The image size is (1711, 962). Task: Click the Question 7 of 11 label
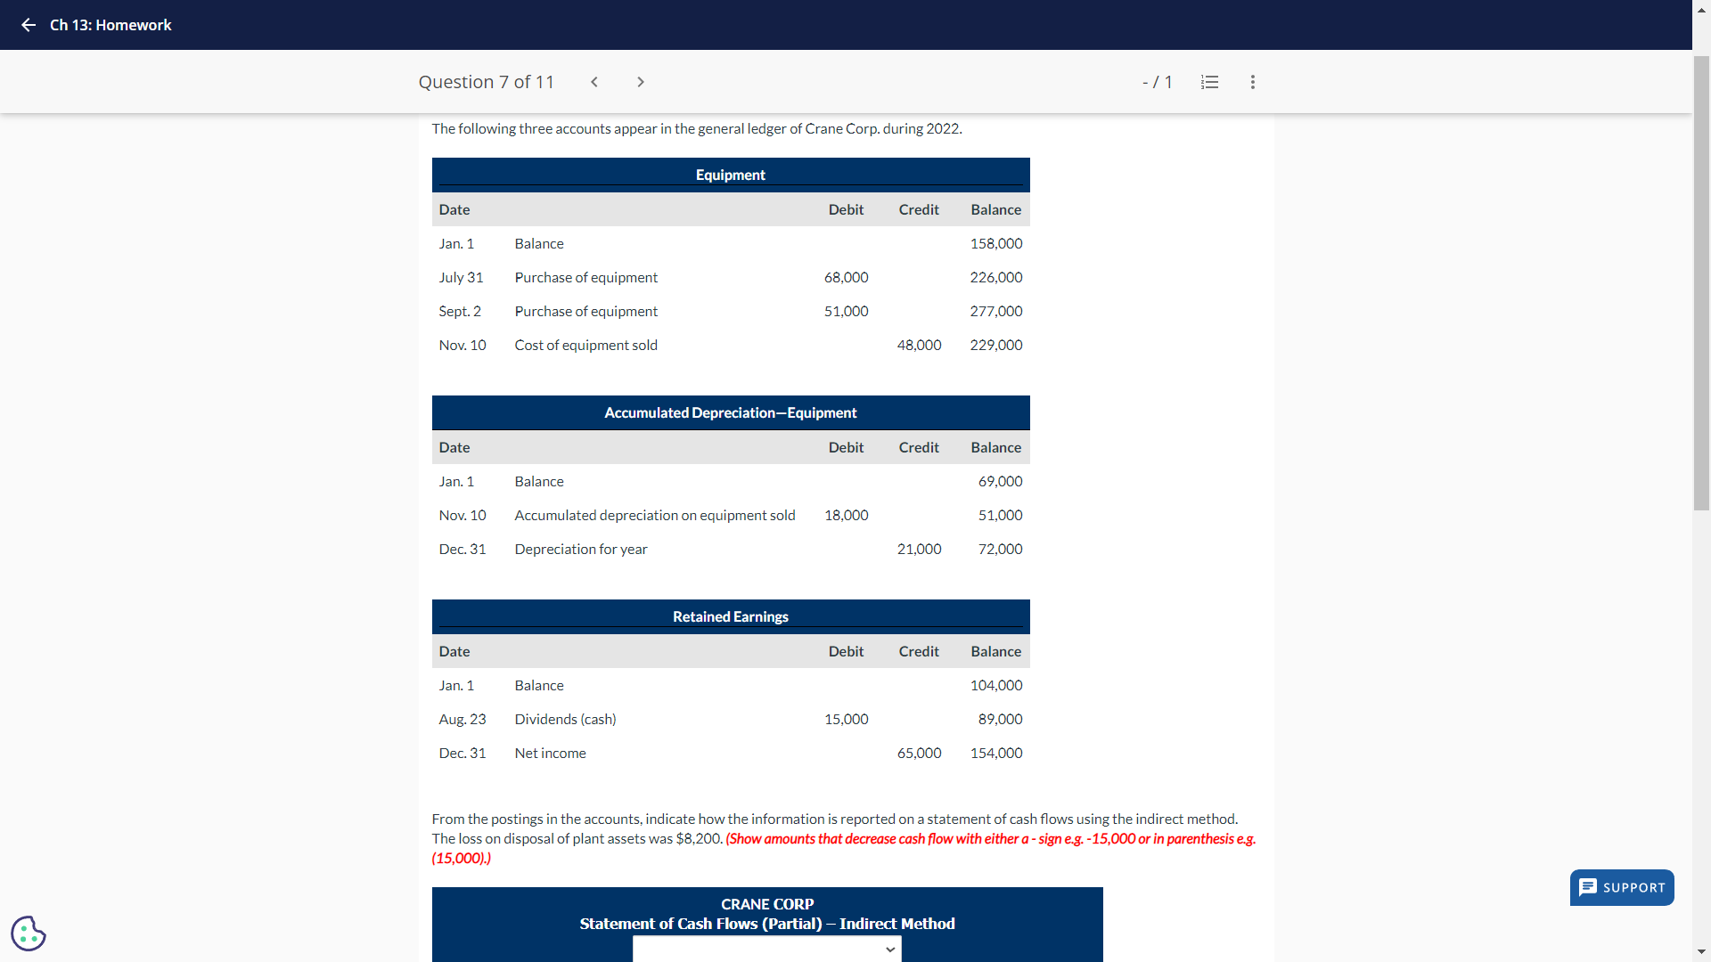click(x=486, y=82)
